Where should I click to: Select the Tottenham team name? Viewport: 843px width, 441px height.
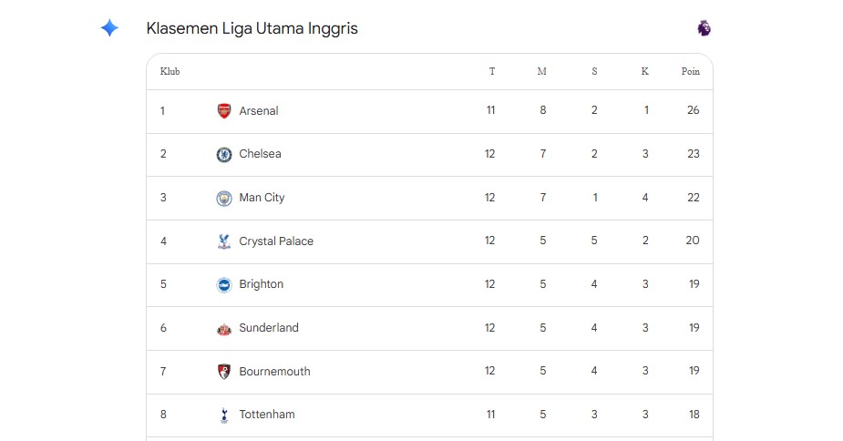(267, 415)
